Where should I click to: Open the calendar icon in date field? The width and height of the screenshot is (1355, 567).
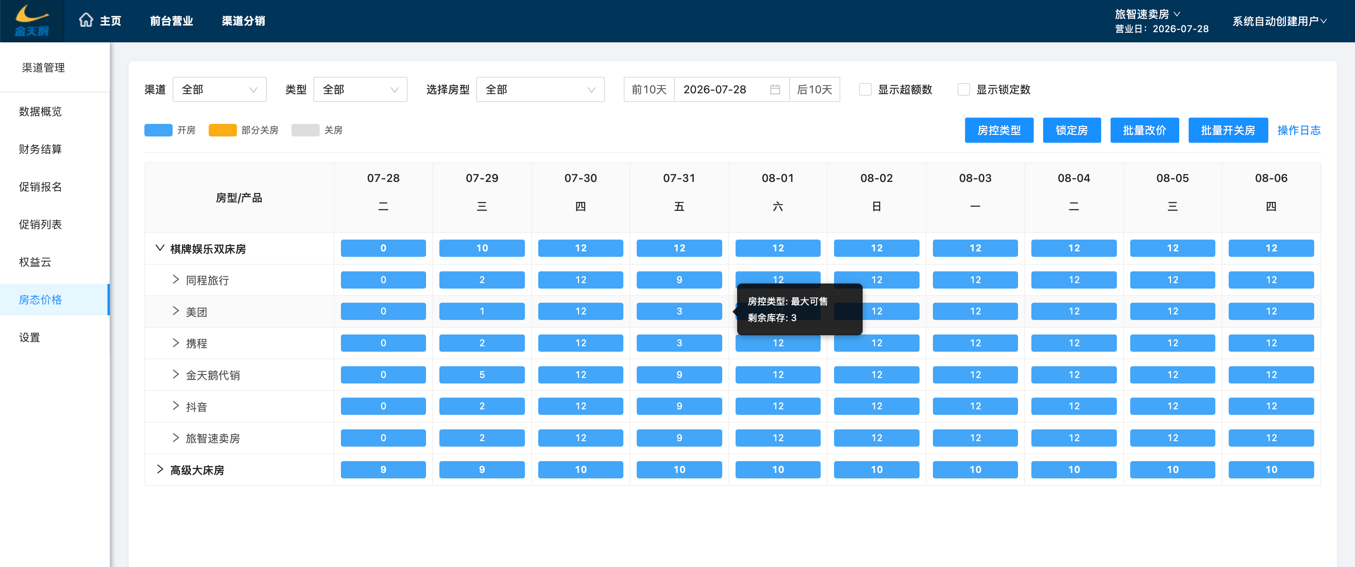(x=775, y=89)
